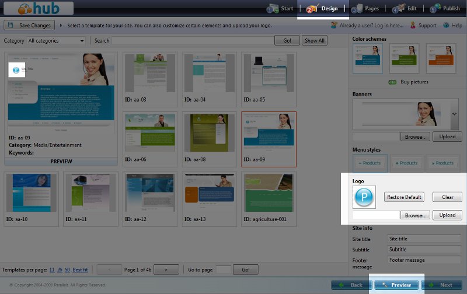
Task: Click the step 4 Edit icon
Action: (x=399, y=9)
